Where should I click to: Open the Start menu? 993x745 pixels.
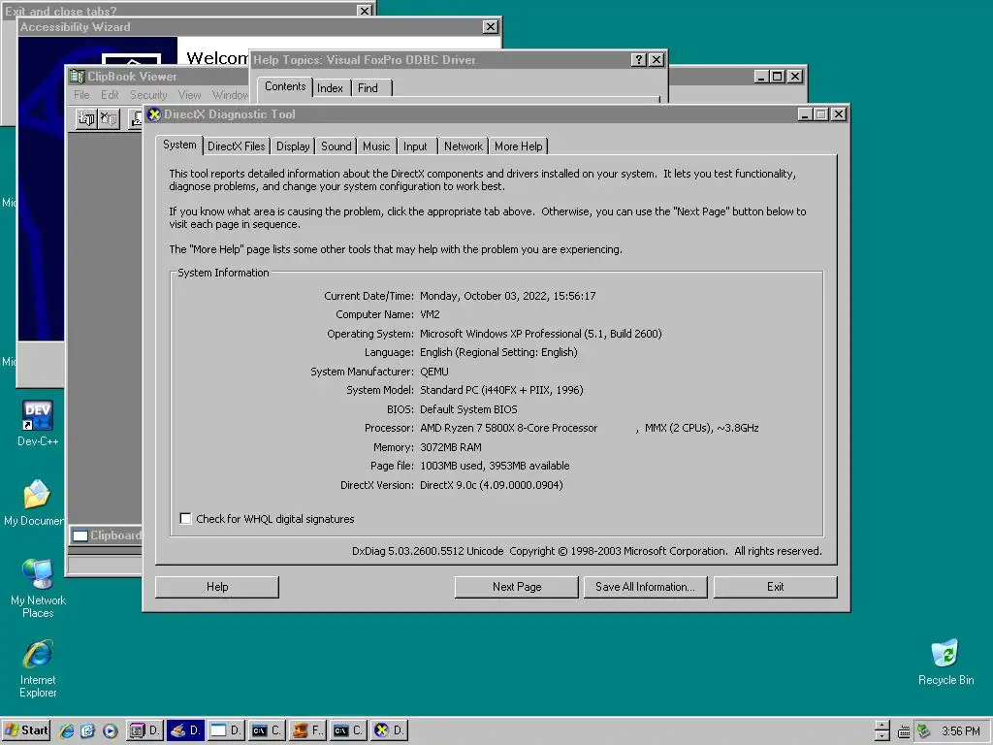(26, 731)
